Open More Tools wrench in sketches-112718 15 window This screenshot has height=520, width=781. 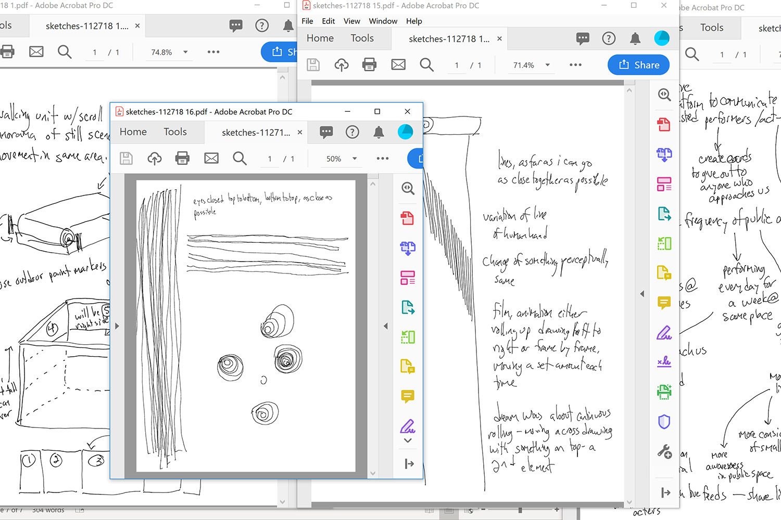tap(664, 451)
